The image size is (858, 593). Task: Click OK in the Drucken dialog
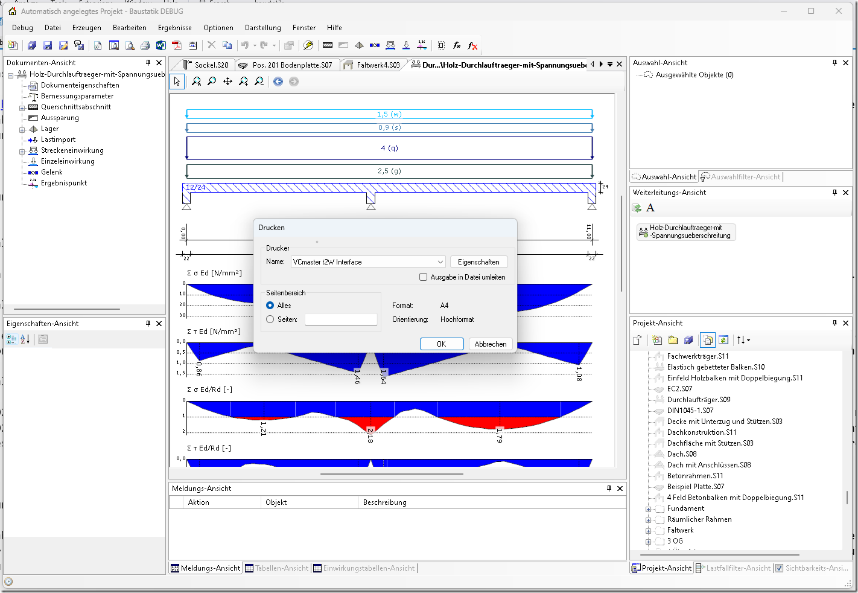(442, 344)
